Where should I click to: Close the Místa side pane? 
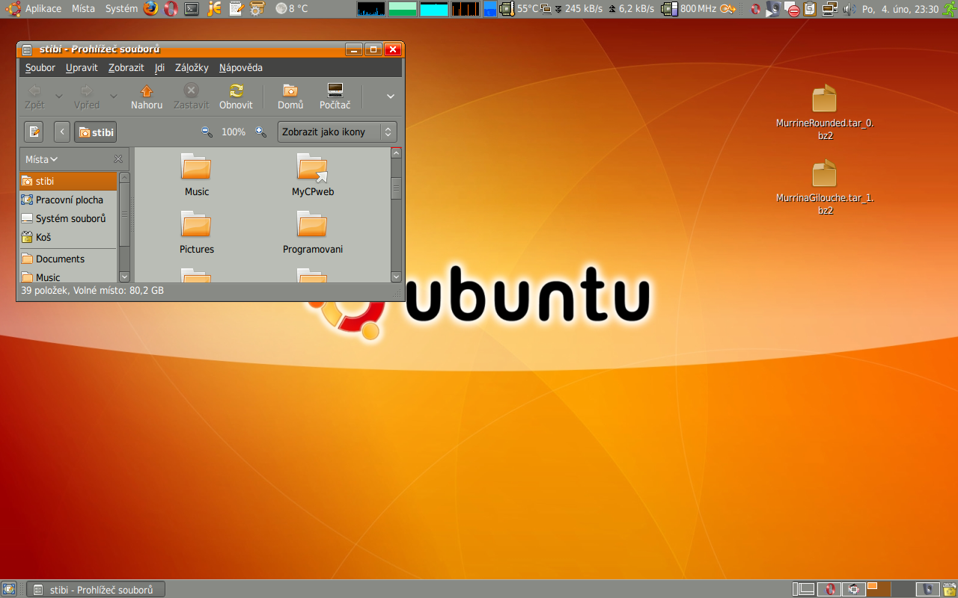pyautogui.click(x=118, y=159)
